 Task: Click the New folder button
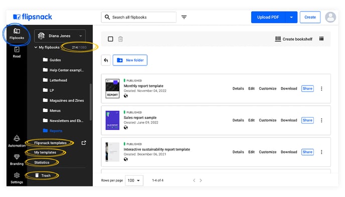coord(130,60)
